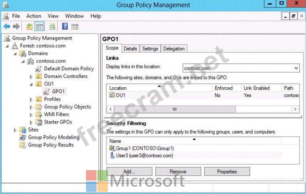The image size is (306, 194).
Task: Switch to the Scope tab
Action: (112, 48)
